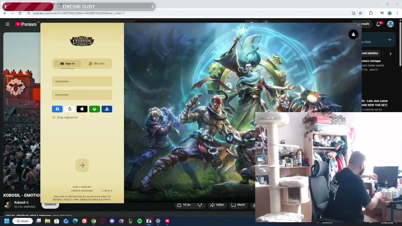
Task: Close the League of Legends login window
Action: coord(358,25)
